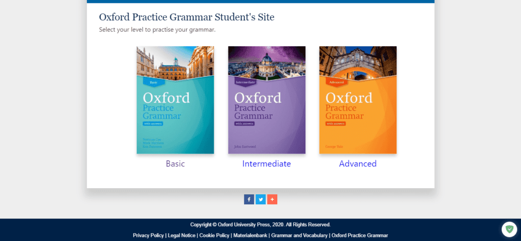This screenshot has height=241, width=521.
Task: Select the Basic level link
Action: (175, 164)
